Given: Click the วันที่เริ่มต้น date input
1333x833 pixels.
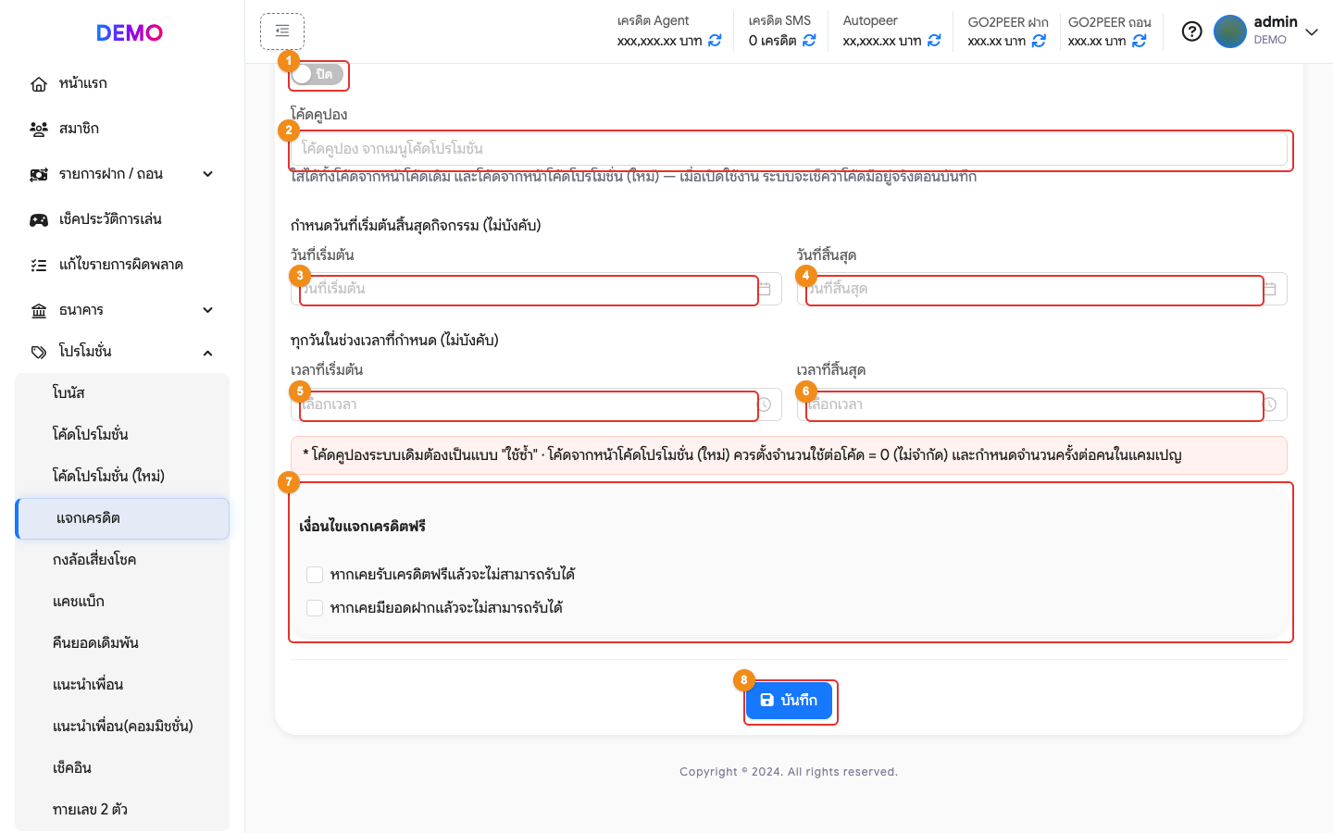Looking at the screenshot, I should tap(536, 289).
